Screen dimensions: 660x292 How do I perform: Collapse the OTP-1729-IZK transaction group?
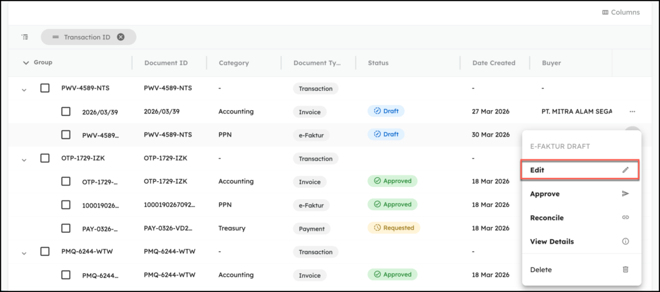point(24,160)
